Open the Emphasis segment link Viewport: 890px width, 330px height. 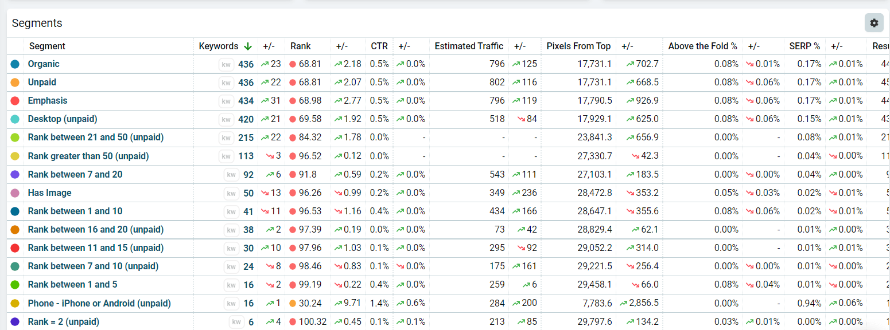tap(48, 101)
